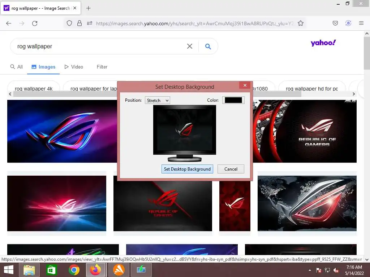Open the green arrow installer taskbar icon
The image size is (370, 277).
(141, 270)
